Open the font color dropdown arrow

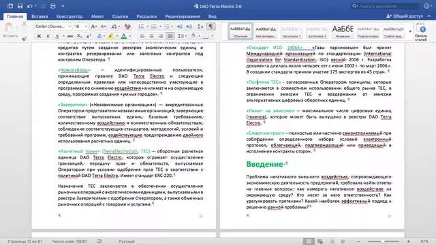[x=130, y=36]
